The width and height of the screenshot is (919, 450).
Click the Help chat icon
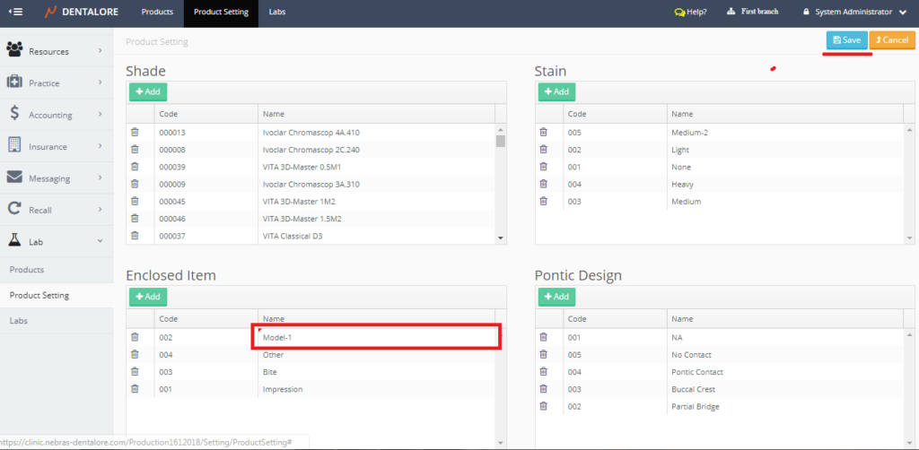(679, 13)
